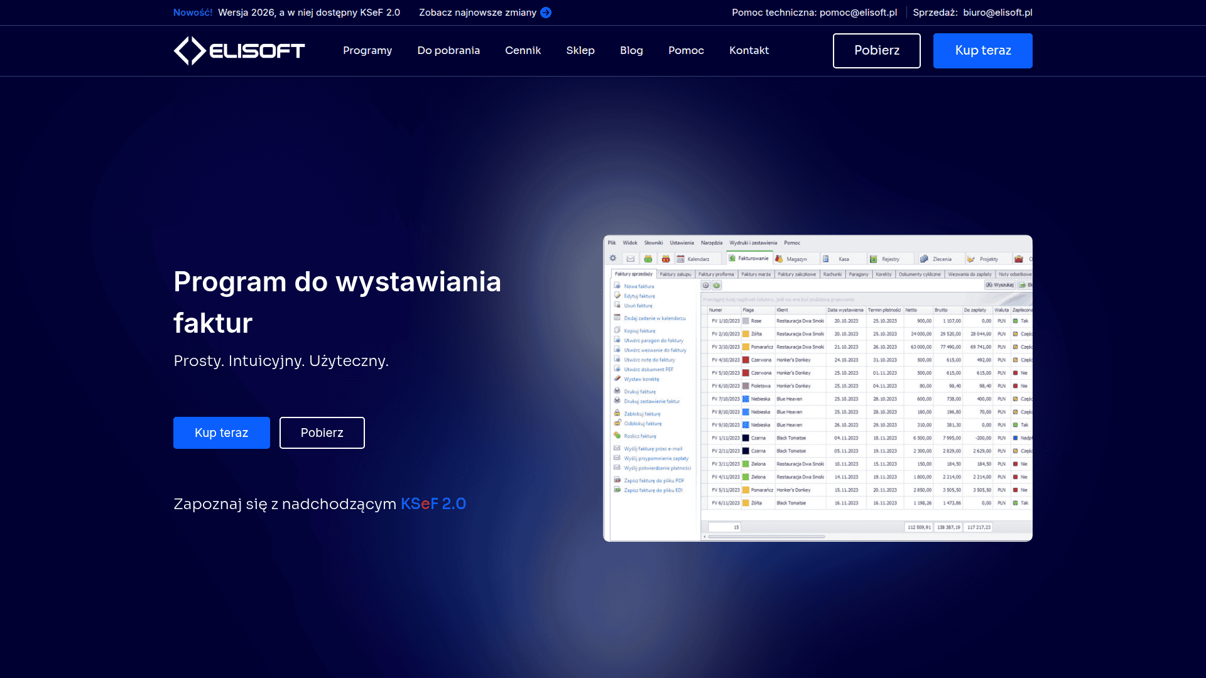Screen dimensions: 1206x678
Task: Click the biuro@elisoft.pl sales email
Action: pos(997,13)
